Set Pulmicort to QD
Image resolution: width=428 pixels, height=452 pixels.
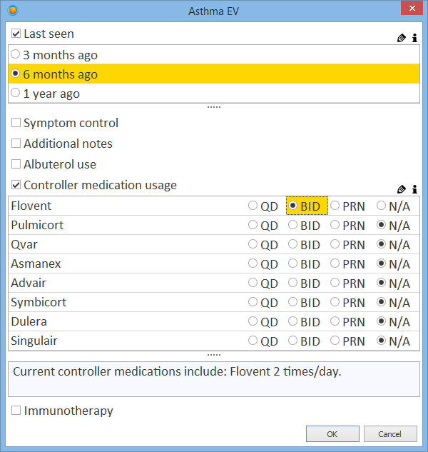pos(253,225)
